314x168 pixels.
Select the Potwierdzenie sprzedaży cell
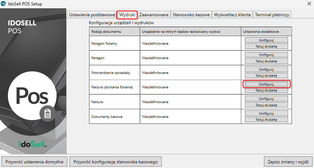click(x=115, y=72)
